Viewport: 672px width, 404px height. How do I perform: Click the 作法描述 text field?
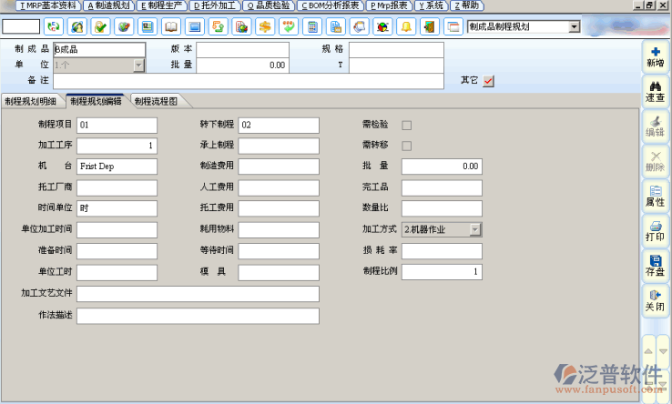pos(198,316)
